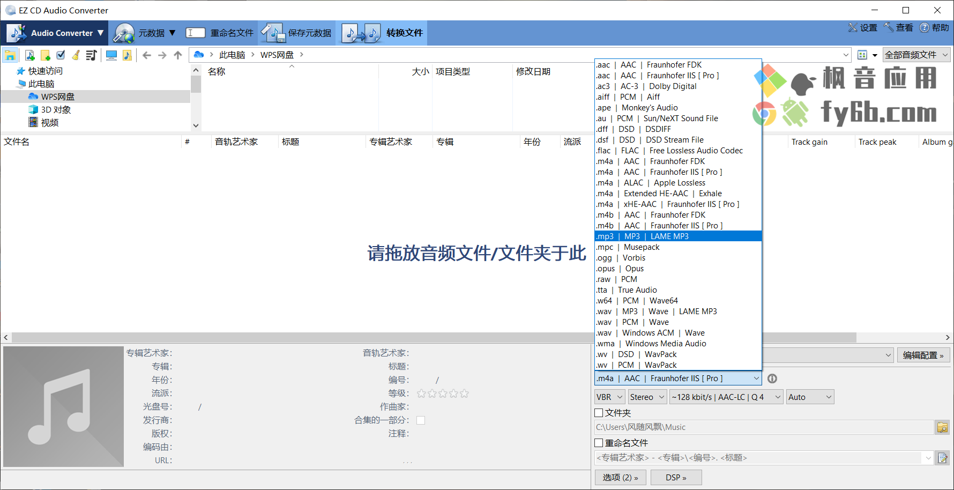The width and height of the screenshot is (954, 490).
Task: Click the computer monitor icon in toolbar
Action: [111, 55]
